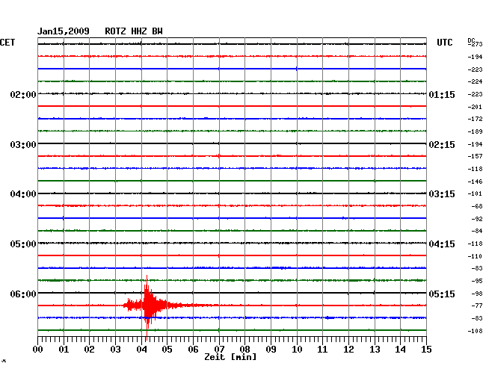The width and height of the screenshot is (486, 369).
Task: Click minute tick label 08
Action: click(244, 350)
